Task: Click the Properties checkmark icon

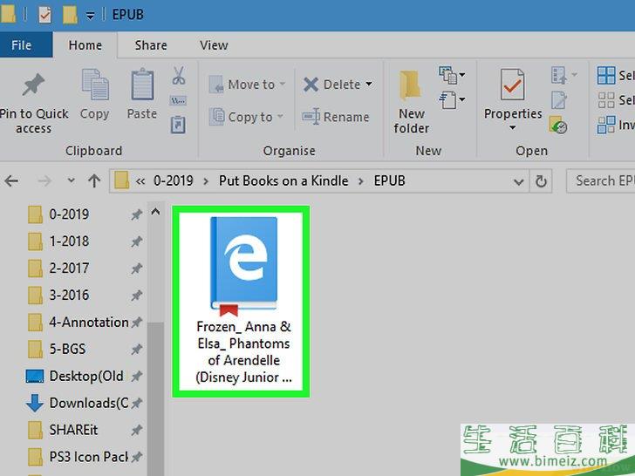Action: pos(512,85)
